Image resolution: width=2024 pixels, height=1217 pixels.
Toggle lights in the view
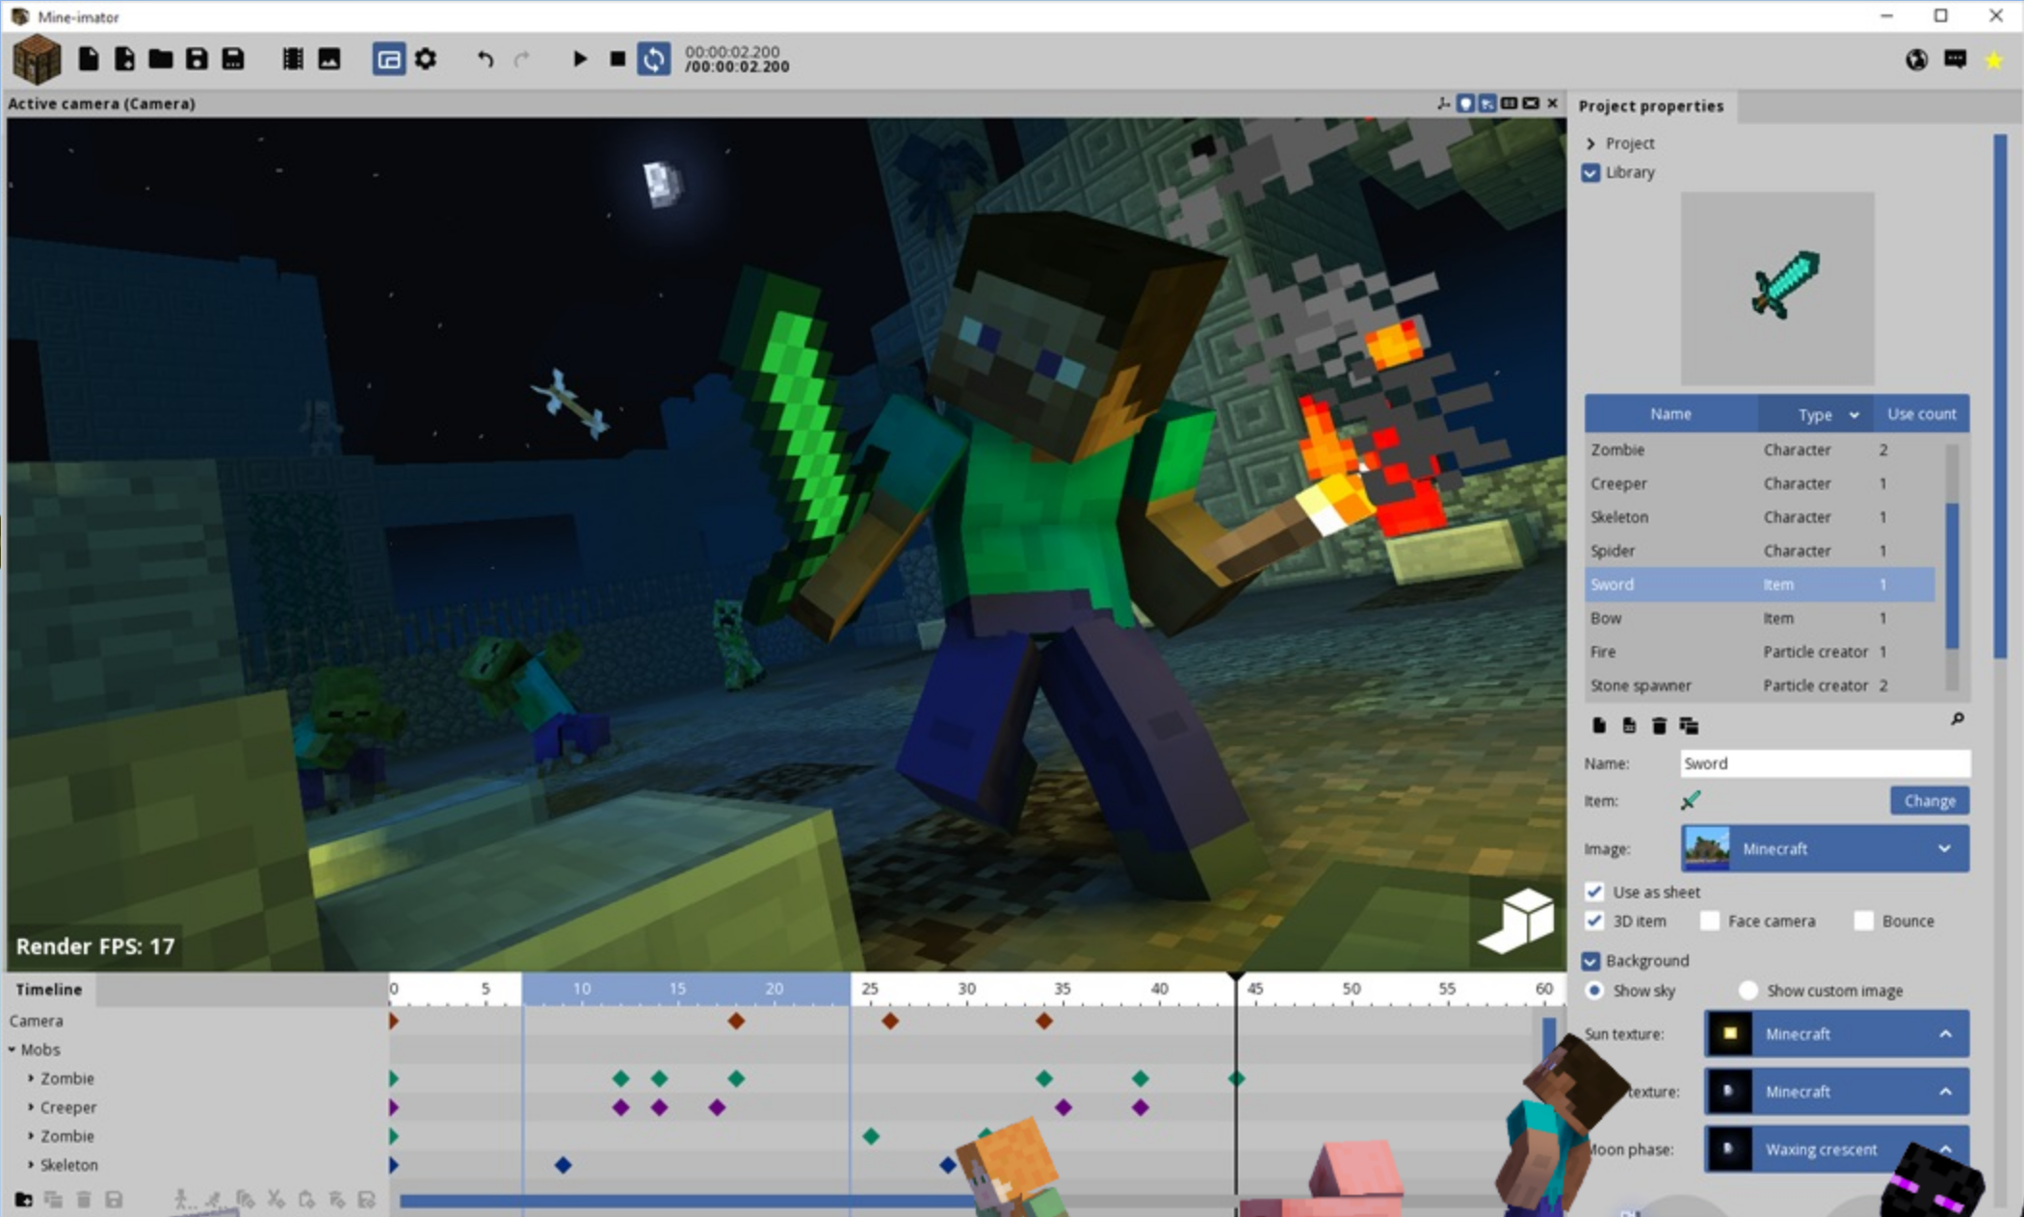coord(1465,103)
